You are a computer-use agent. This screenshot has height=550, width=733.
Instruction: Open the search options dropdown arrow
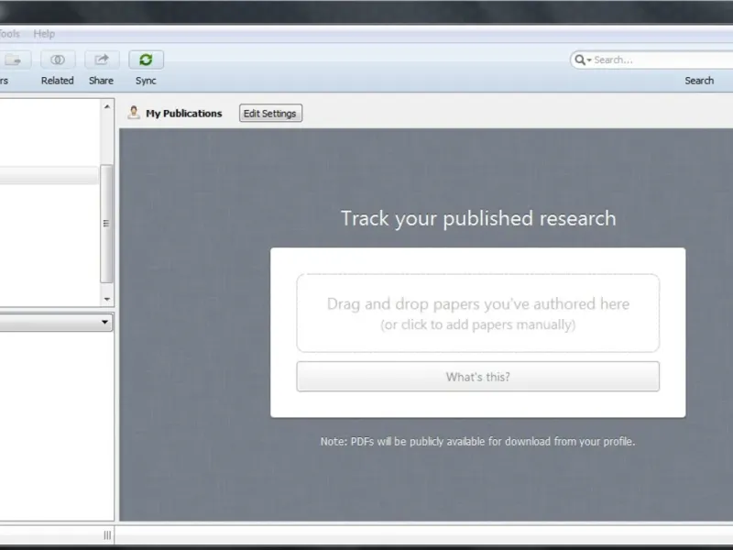tap(589, 60)
